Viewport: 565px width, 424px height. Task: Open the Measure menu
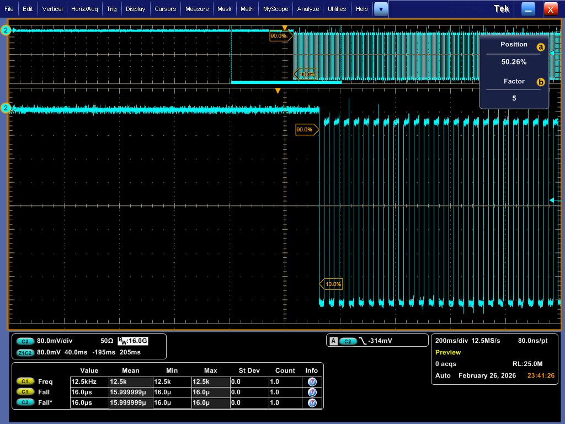pyautogui.click(x=197, y=9)
